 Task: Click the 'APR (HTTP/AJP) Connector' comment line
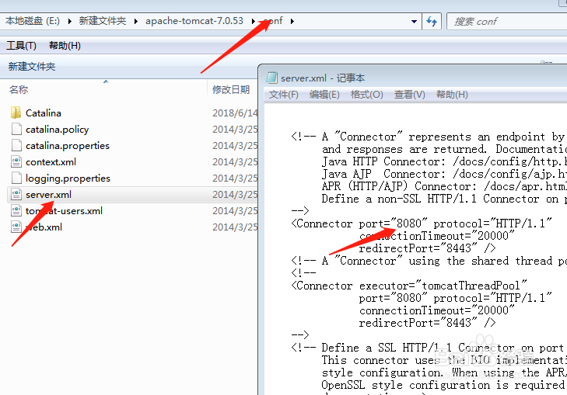click(444, 186)
